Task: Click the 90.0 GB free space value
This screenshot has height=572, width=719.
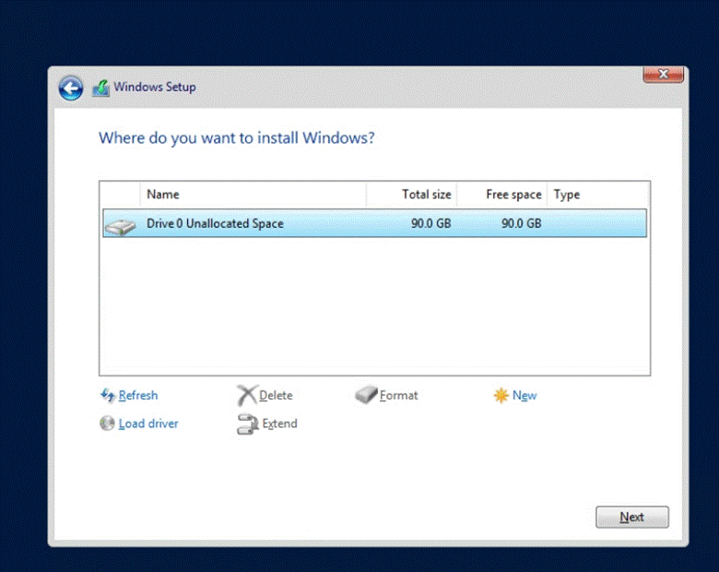Action: click(x=522, y=223)
